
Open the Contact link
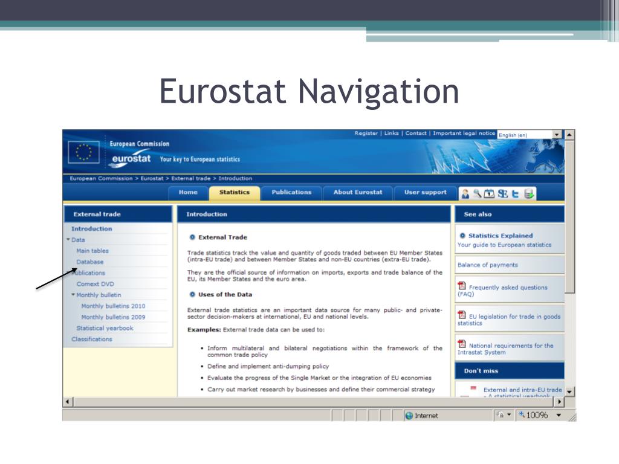pos(416,134)
